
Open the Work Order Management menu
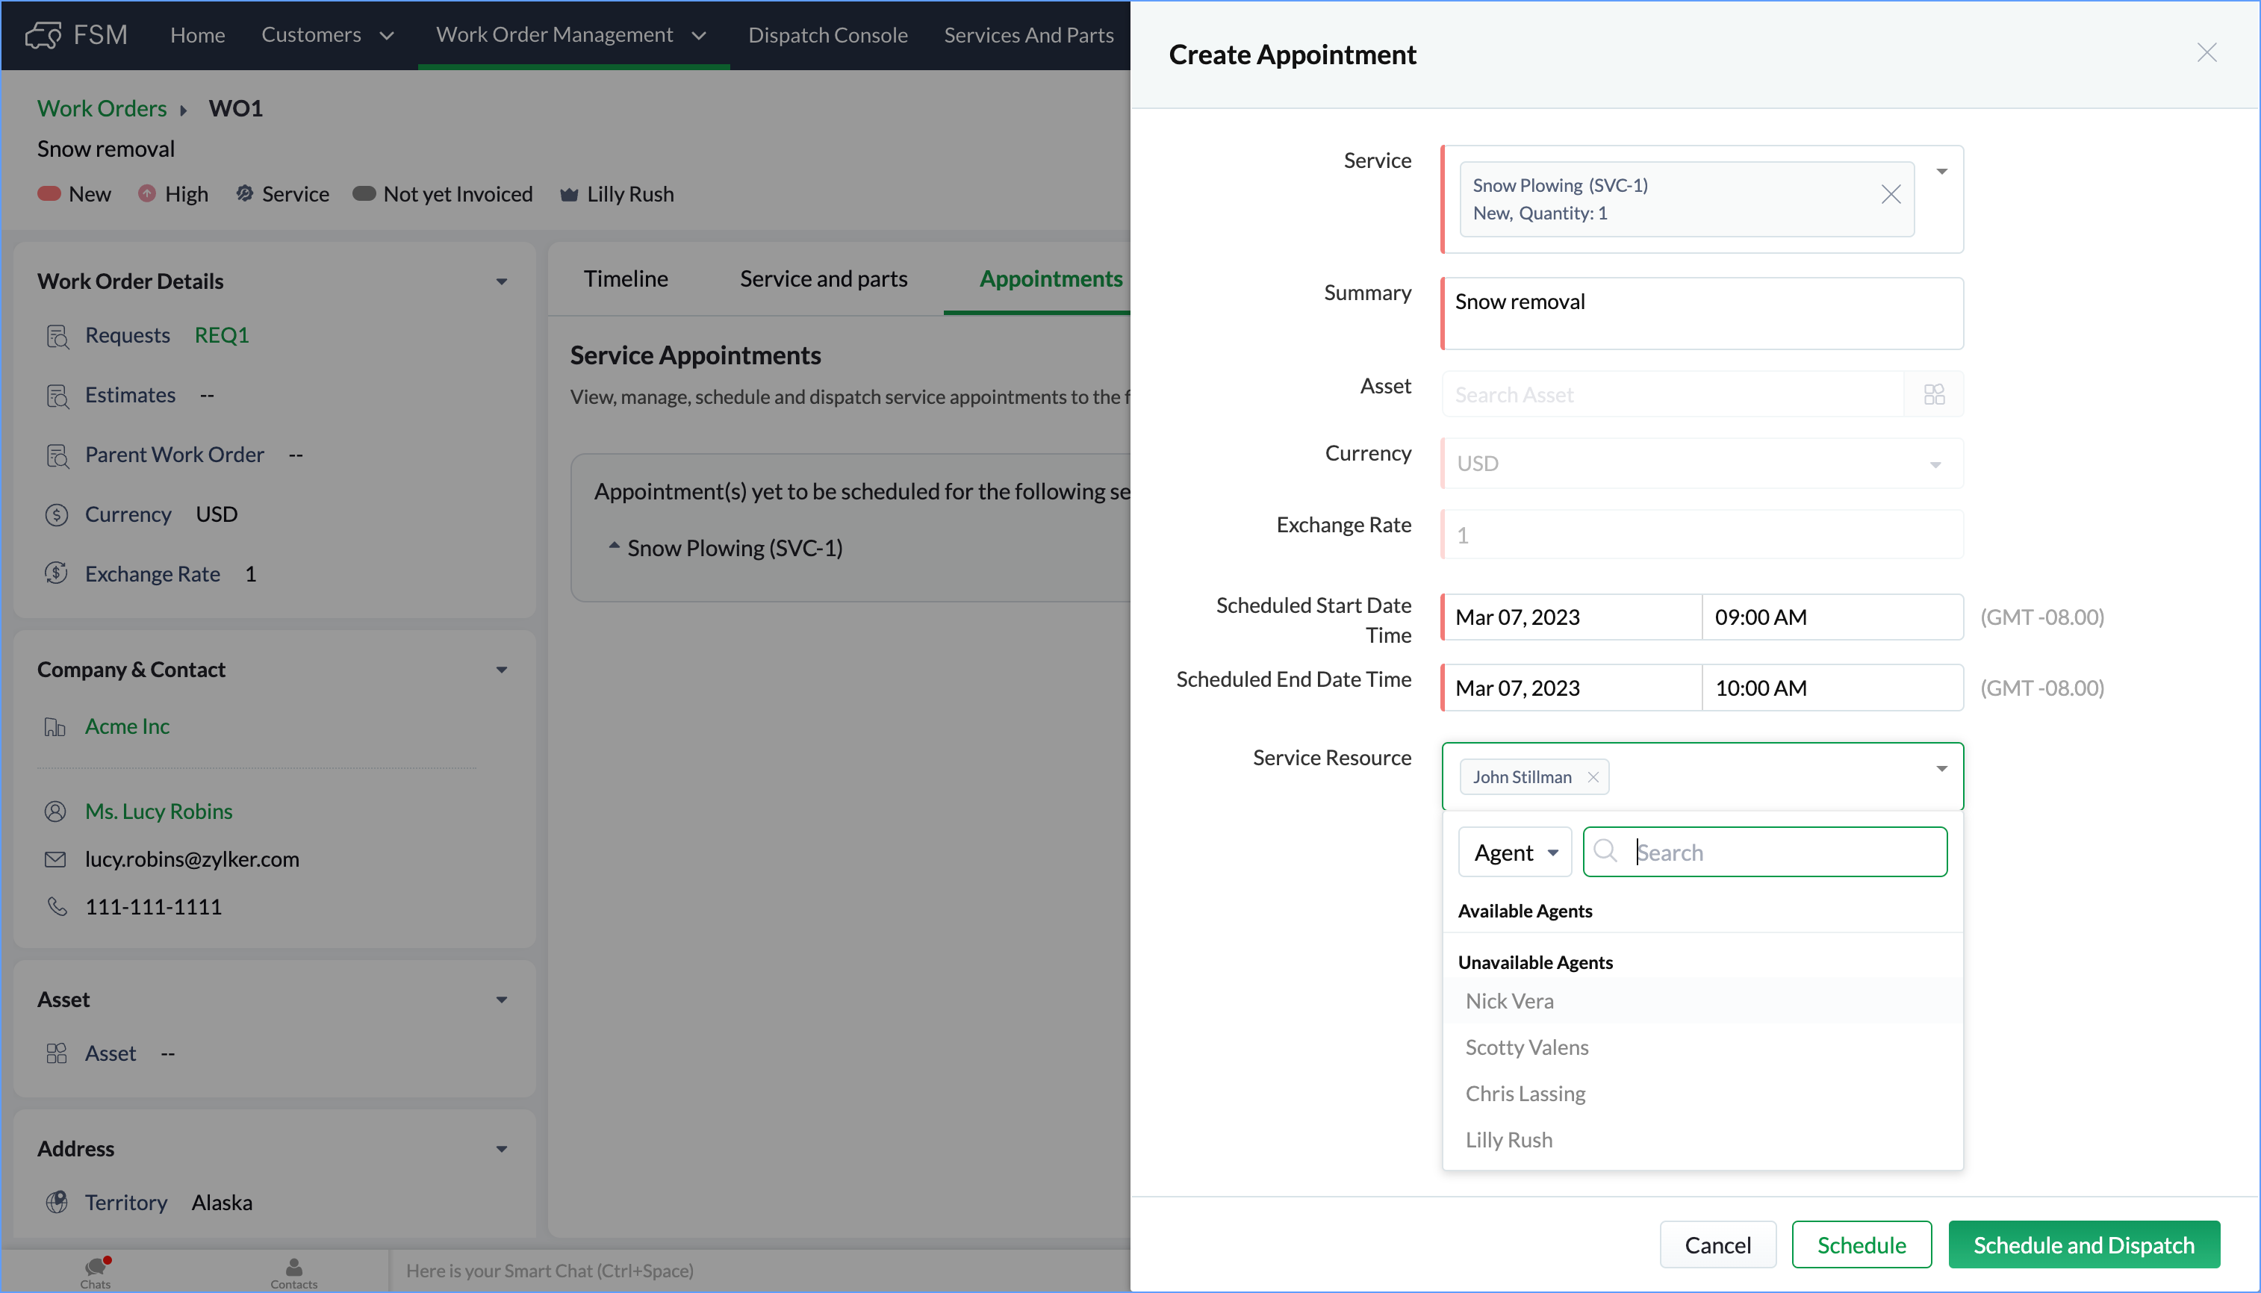point(572,34)
